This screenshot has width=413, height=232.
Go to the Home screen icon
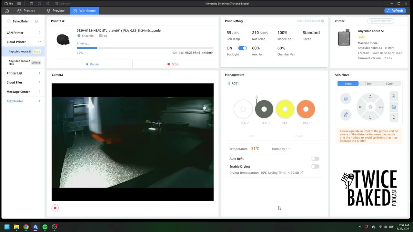[7, 11]
